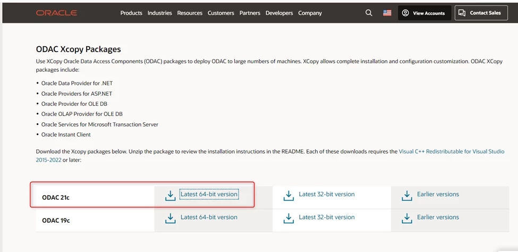Click download icon for ODAC 19c earlier versions
This screenshot has height=252, width=518.
point(406,219)
